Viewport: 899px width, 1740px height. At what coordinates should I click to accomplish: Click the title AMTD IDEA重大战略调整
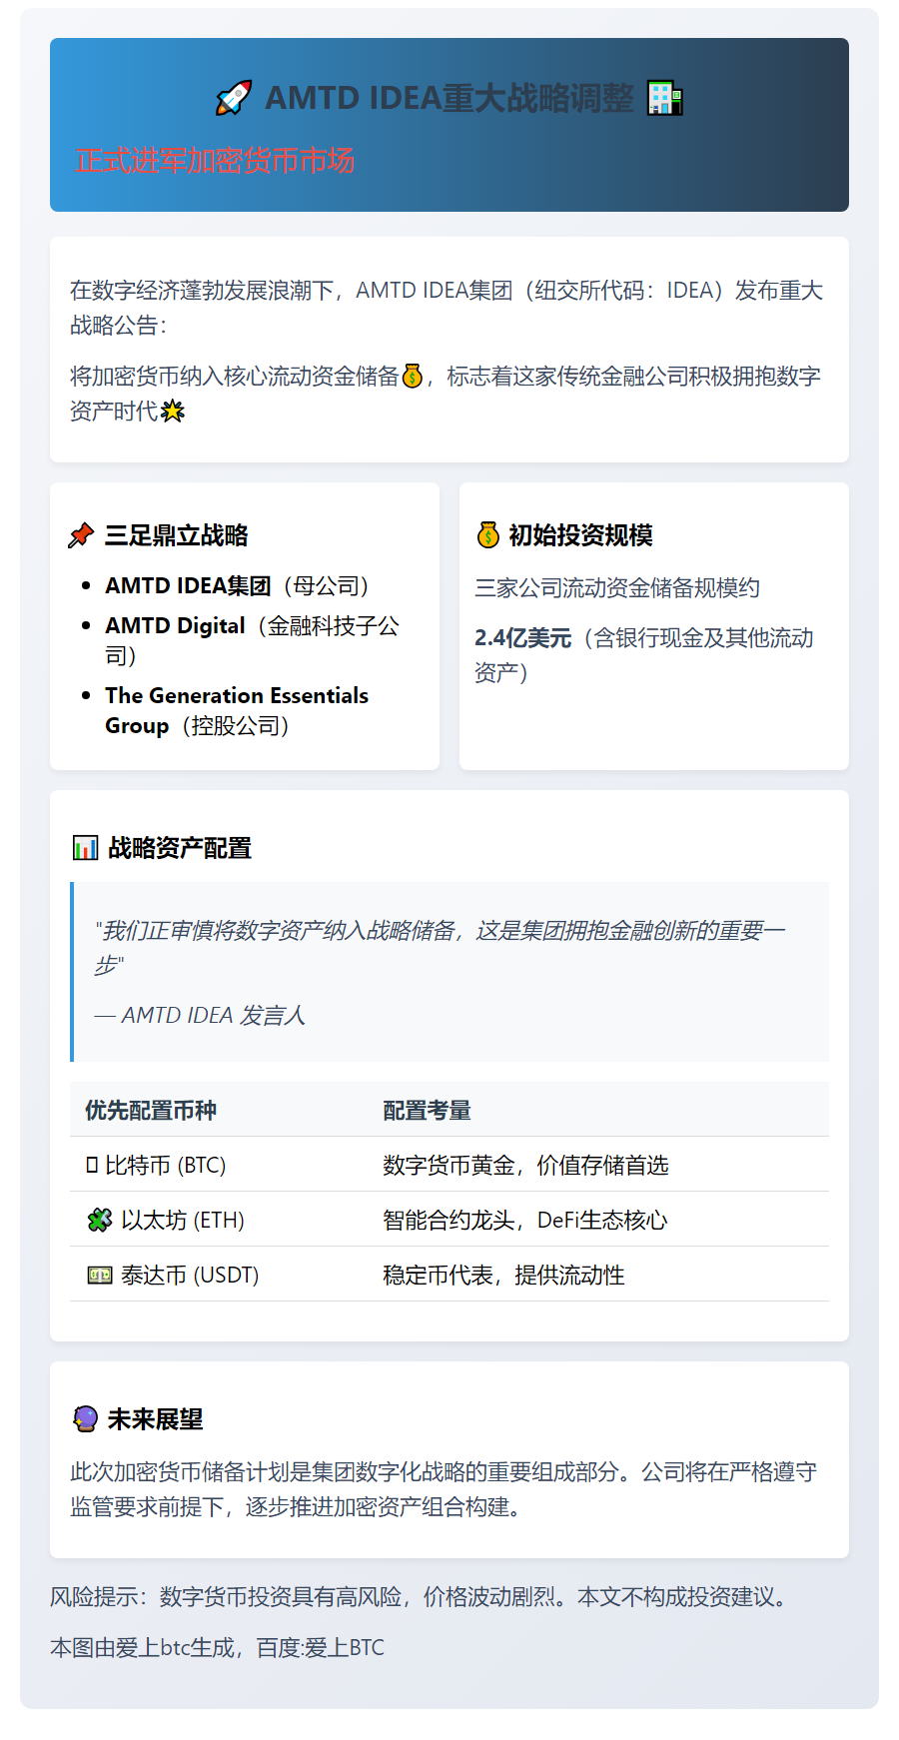tap(449, 98)
